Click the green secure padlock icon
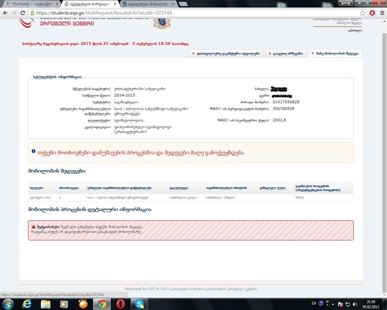The image size is (387, 310). (x=32, y=13)
